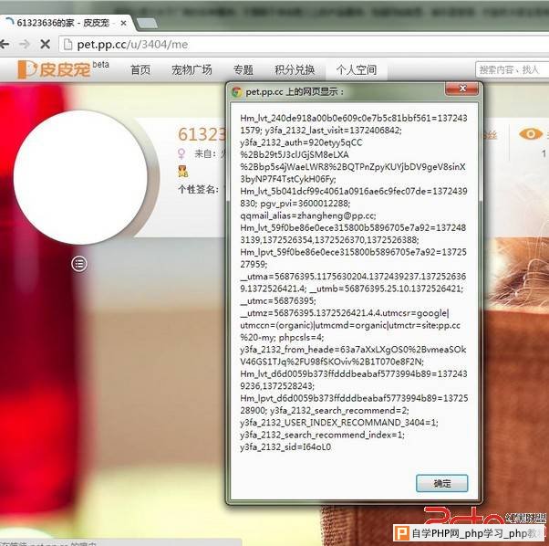This screenshot has height=546, width=549.
Task: Click the browser forward arrow
Action: (25, 44)
